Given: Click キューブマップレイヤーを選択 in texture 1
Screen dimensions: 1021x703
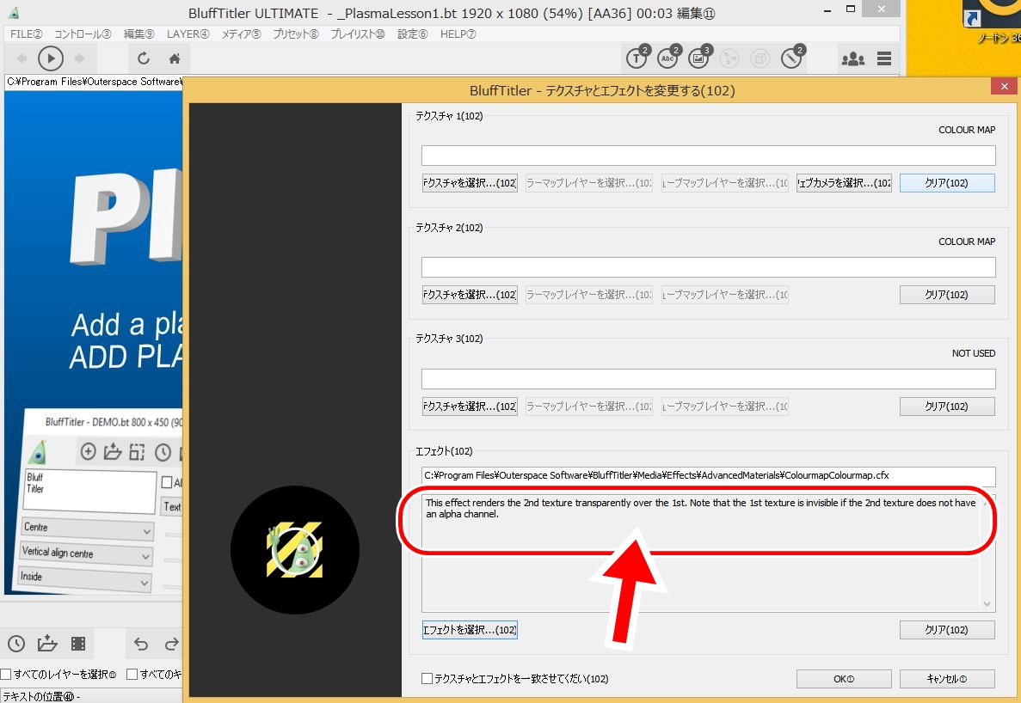Looking at the screenshot, I should tap(725, 183).
